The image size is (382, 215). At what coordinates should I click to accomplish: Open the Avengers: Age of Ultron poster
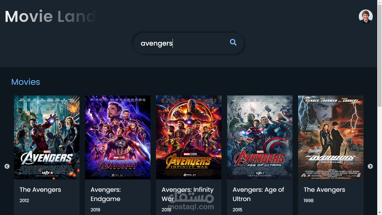coord(260,137)
